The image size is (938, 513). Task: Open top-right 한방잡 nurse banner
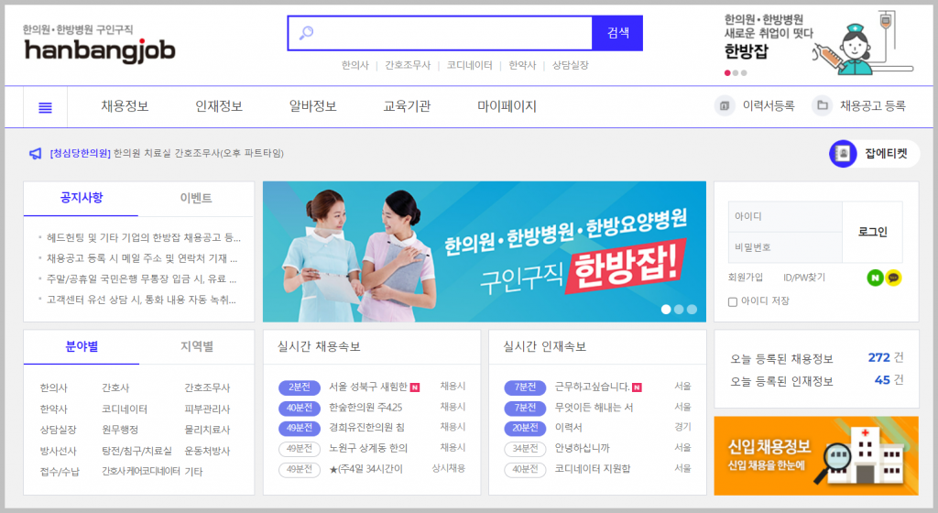click(820, 44)
